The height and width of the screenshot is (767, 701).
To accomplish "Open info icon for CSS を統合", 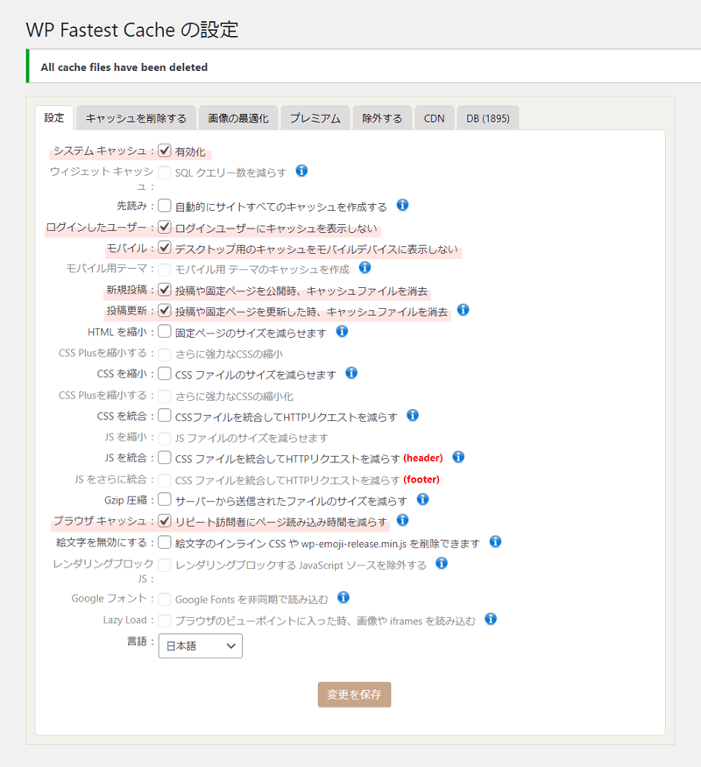I will [413, 415].
